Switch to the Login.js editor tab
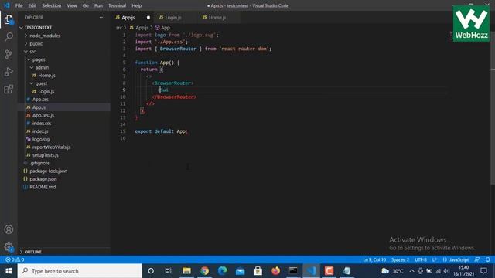495x278 pixels. (x=173, y=17)
